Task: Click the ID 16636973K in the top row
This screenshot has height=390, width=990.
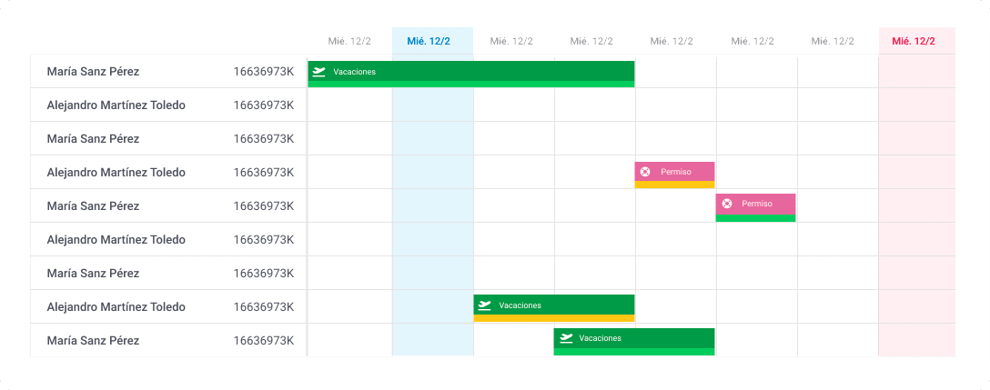Action: coord(263,72)
